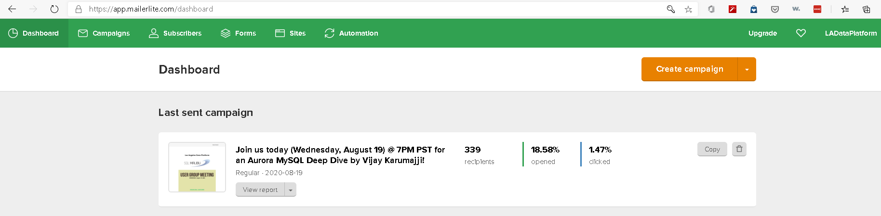Switch to the Forms section
This screenshot has height=216, width=881.
pos(239,33)
